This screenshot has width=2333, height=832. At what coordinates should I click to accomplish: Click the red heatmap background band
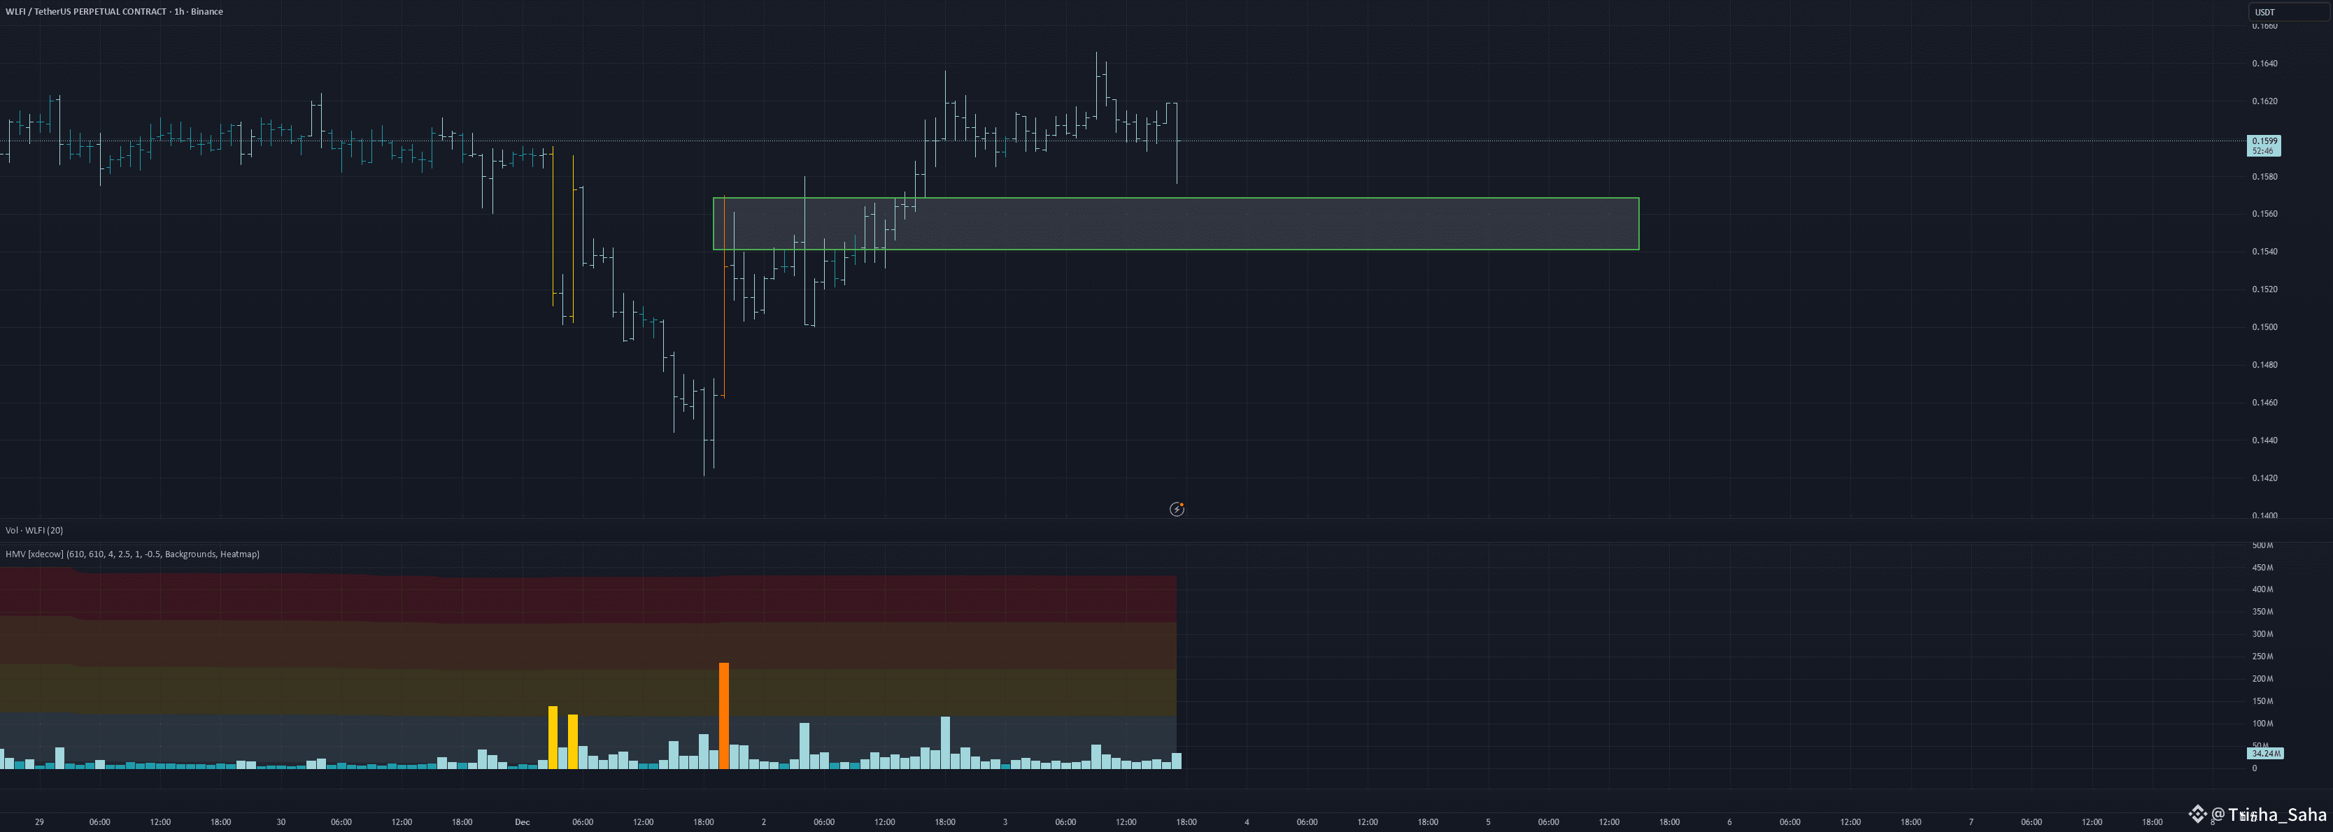(589, 598)
